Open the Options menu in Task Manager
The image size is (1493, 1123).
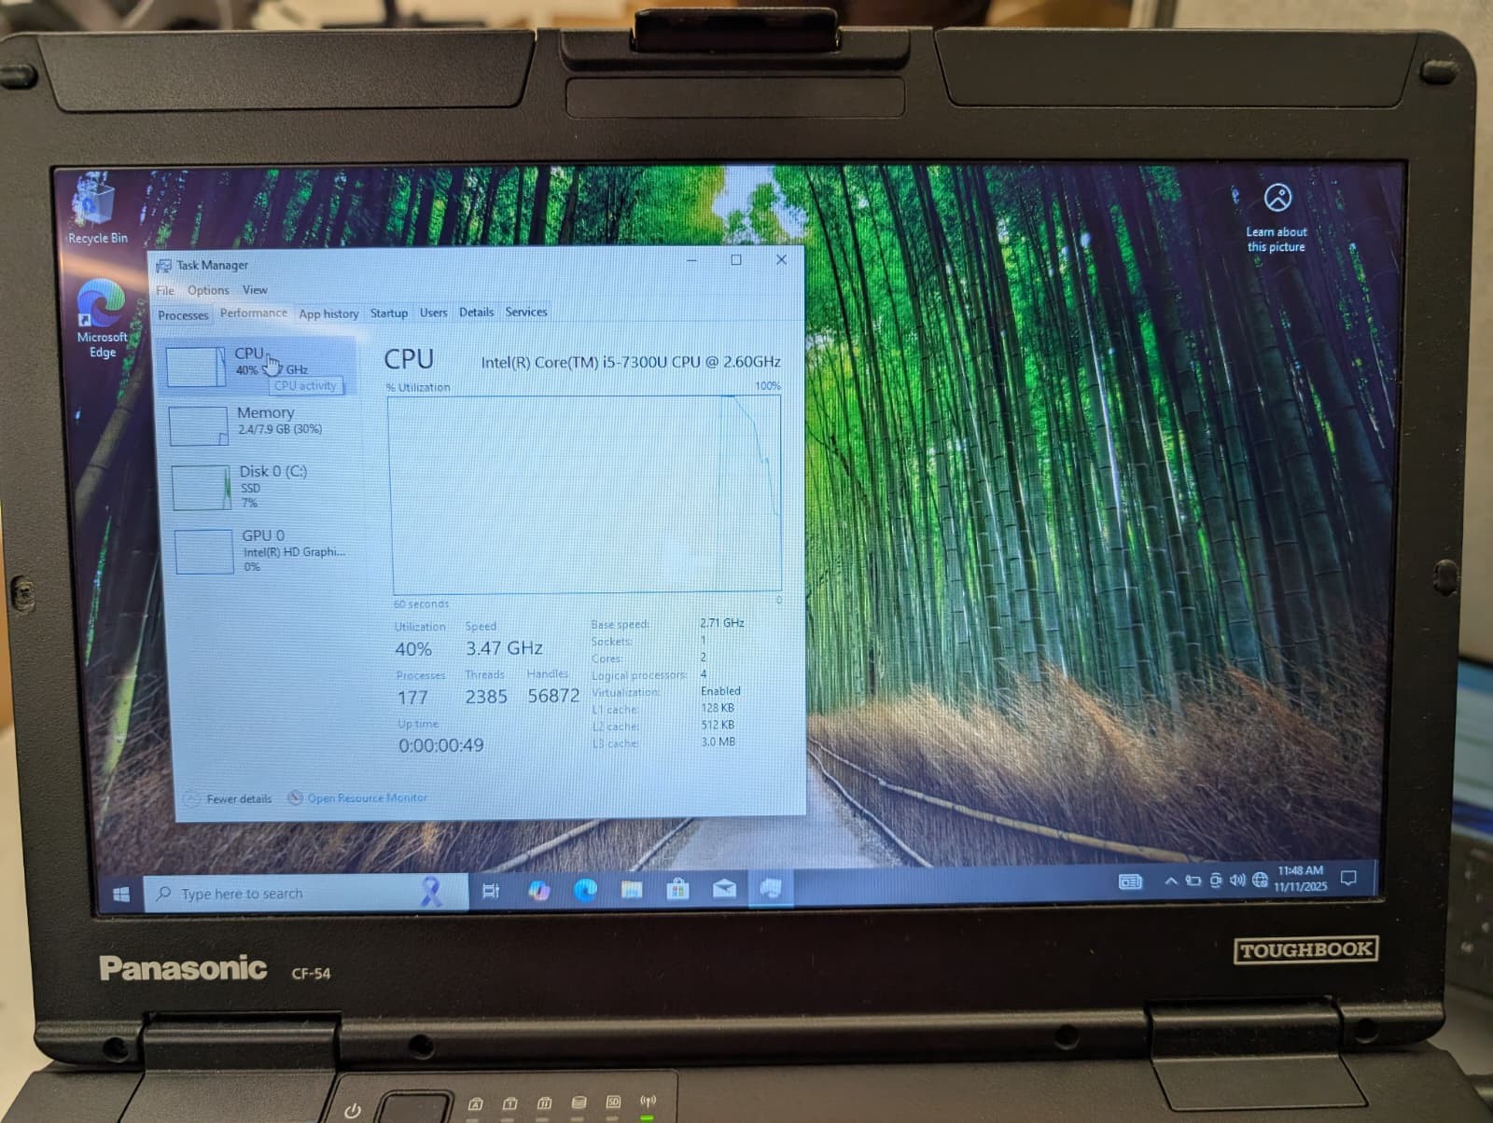coord(208,290)
